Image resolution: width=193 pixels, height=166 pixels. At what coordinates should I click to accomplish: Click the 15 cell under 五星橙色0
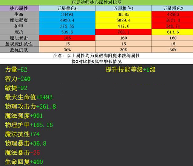tap(67, 44)
